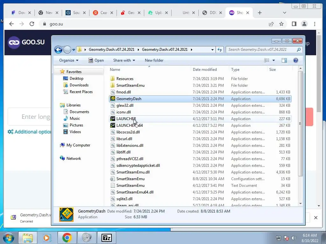This screenshot has width=326, height=244.
Task: Select libcurl.dll file
Action: [124, 139]
